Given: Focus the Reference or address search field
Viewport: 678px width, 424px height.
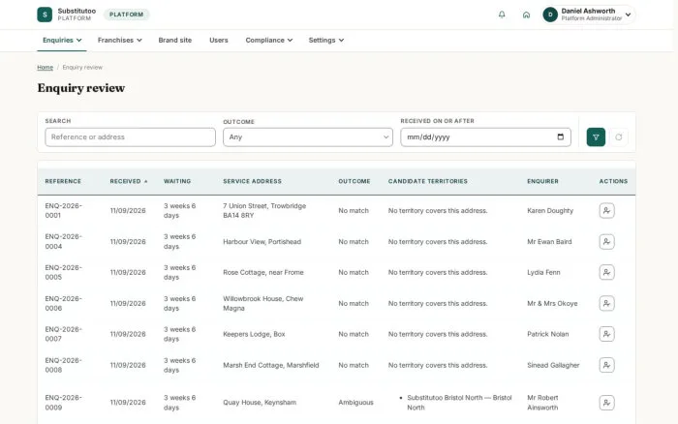Looking at the screenshot, I should 130,137.
